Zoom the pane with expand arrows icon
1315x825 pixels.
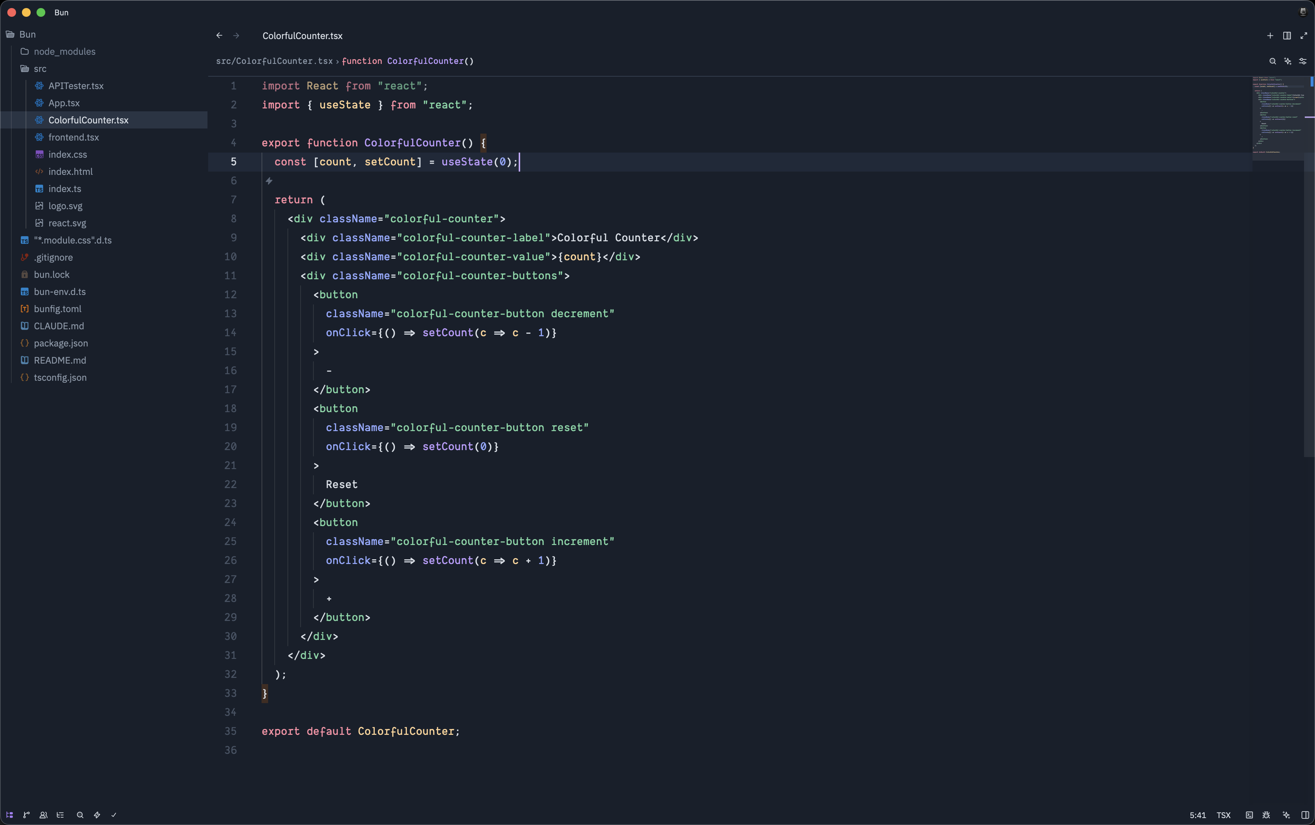coord(1304,35)
